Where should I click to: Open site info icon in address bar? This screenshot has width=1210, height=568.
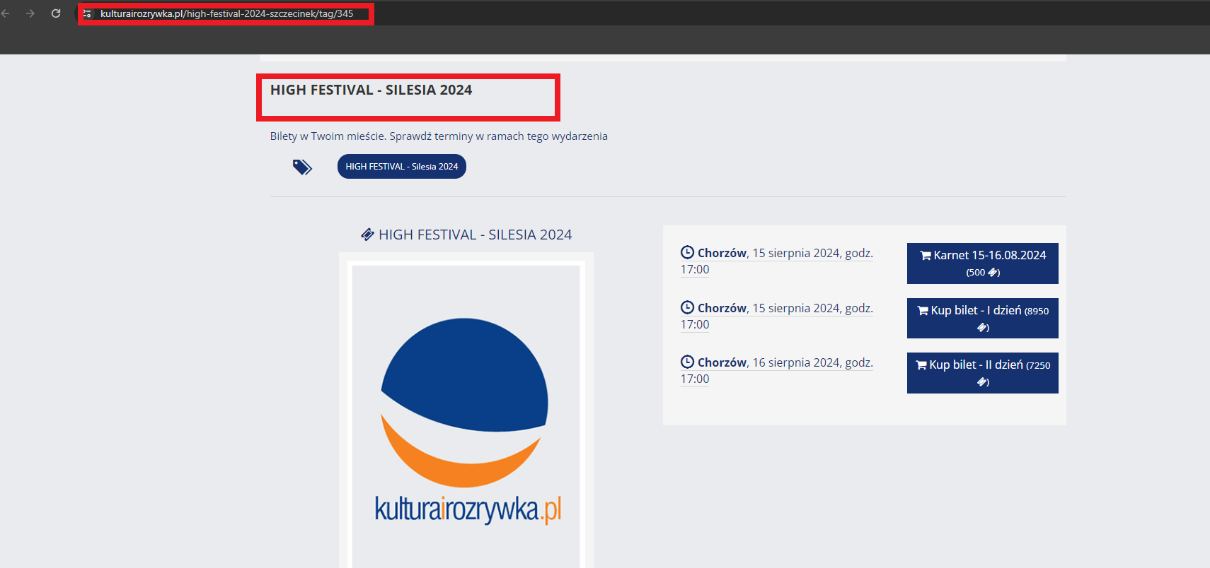(87, 13)
